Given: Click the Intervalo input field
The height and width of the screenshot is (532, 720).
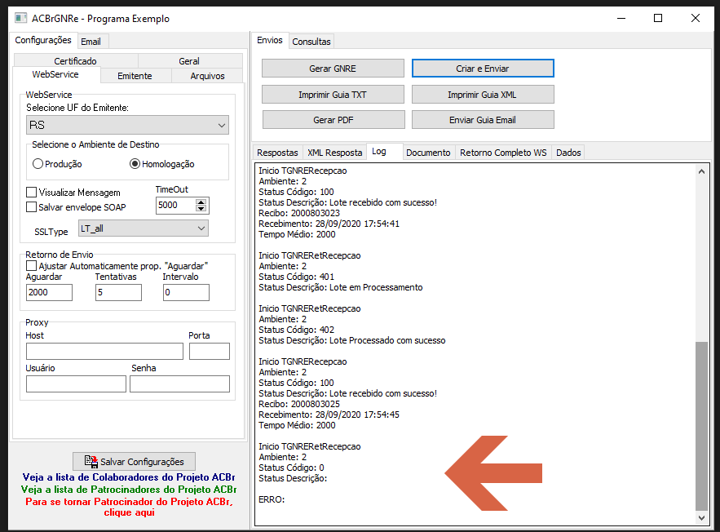Looking at the screenshot, I should (186, 292).
